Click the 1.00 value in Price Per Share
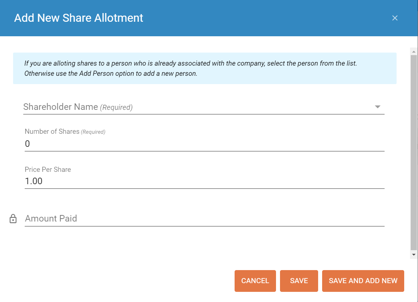The height and width of the screenshot is (302, 418). 34,181
